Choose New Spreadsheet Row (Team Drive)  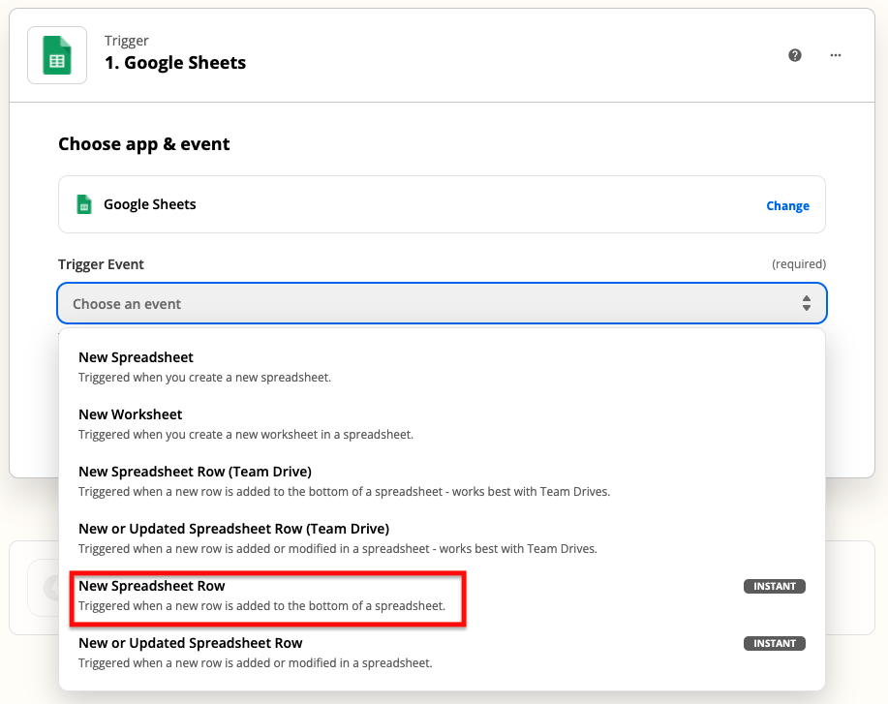click(442, 481)
